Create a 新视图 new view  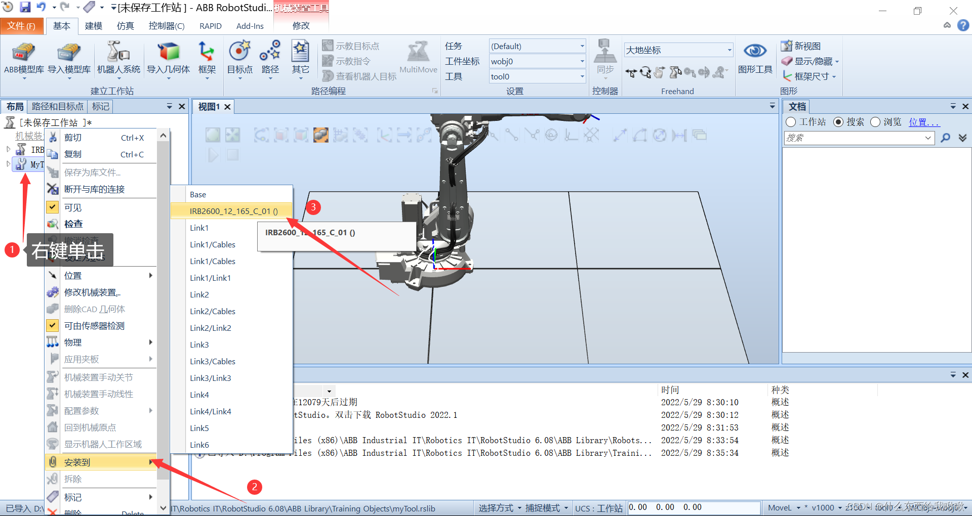801,46
